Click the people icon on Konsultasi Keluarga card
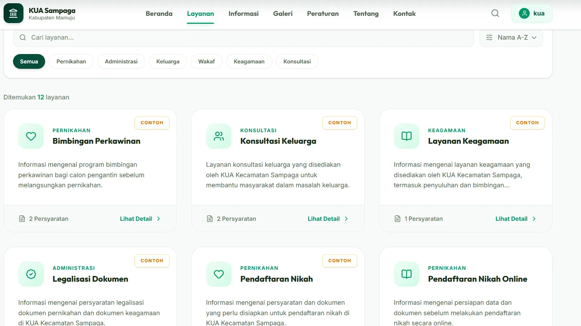Screen dimensions: 581x326 pos(219,136)
